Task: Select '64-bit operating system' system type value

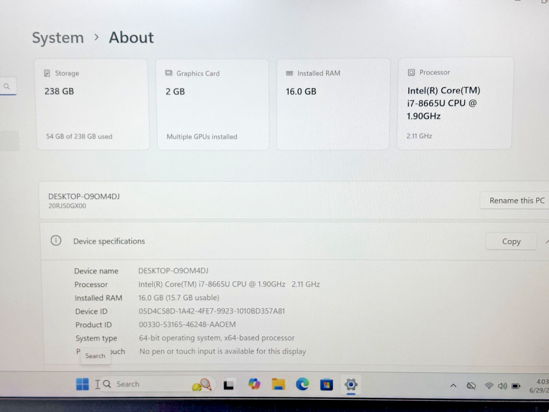Action: pyautogui.click(x=217, y=338)
